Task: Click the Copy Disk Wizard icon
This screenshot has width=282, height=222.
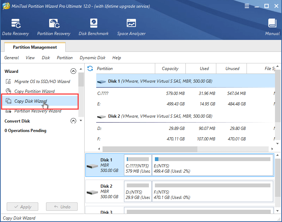Action: (x=8, y=101)
